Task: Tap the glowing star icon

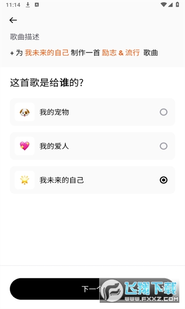Action: (25, 180)
